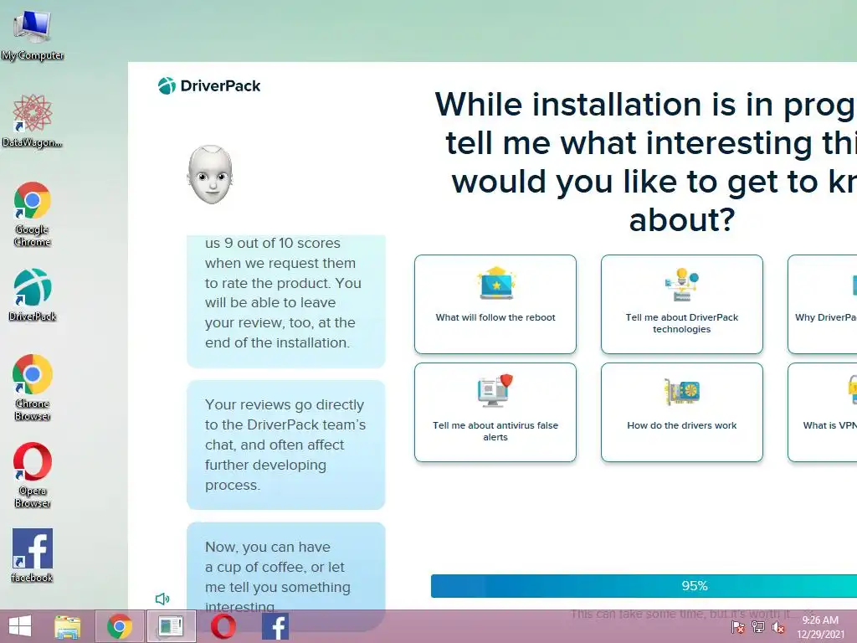Toggle the DriverPack sound speaker icon
The height and width of the screenshot is (643, 857).
click(x=162, y=599)
